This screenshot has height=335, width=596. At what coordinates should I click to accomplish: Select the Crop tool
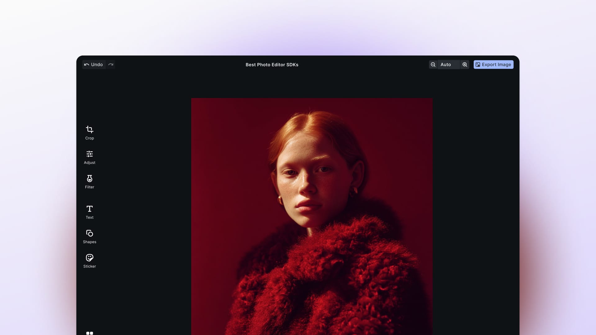(89, 133)
